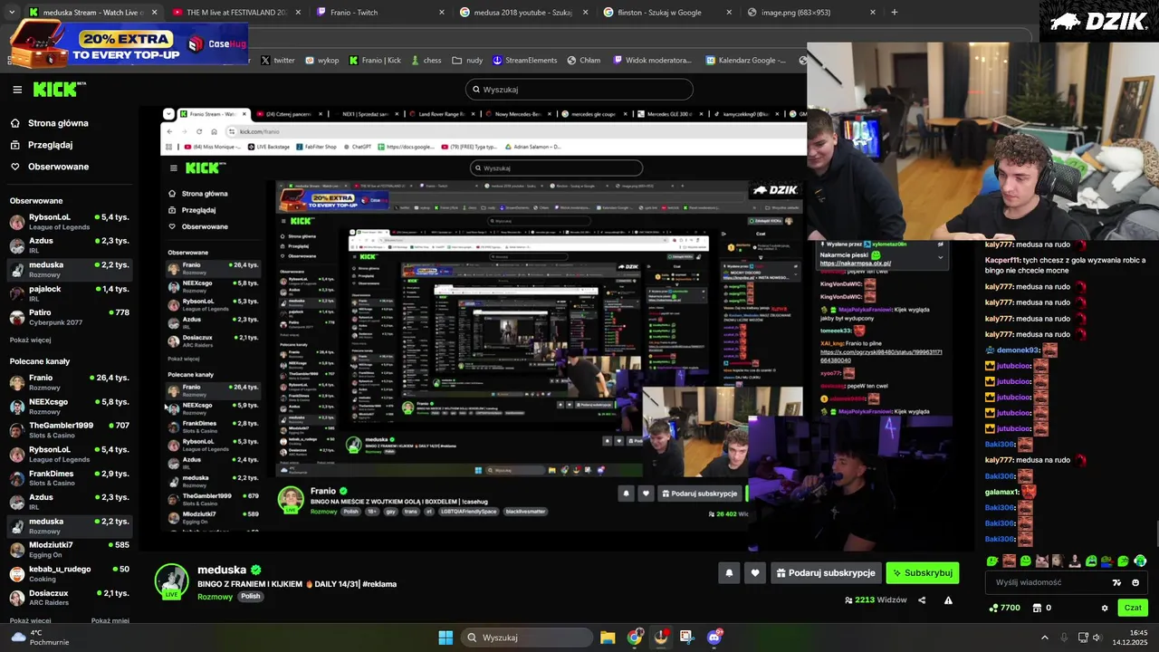Open the Widok moderatora bookmark

point(652,60)
